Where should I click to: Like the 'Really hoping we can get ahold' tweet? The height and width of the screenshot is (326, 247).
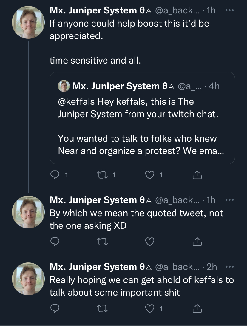click(150, 308)
